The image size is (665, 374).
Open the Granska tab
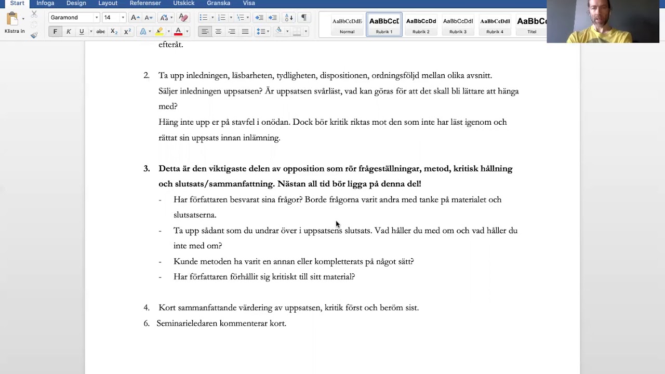(x=218, y=3)
